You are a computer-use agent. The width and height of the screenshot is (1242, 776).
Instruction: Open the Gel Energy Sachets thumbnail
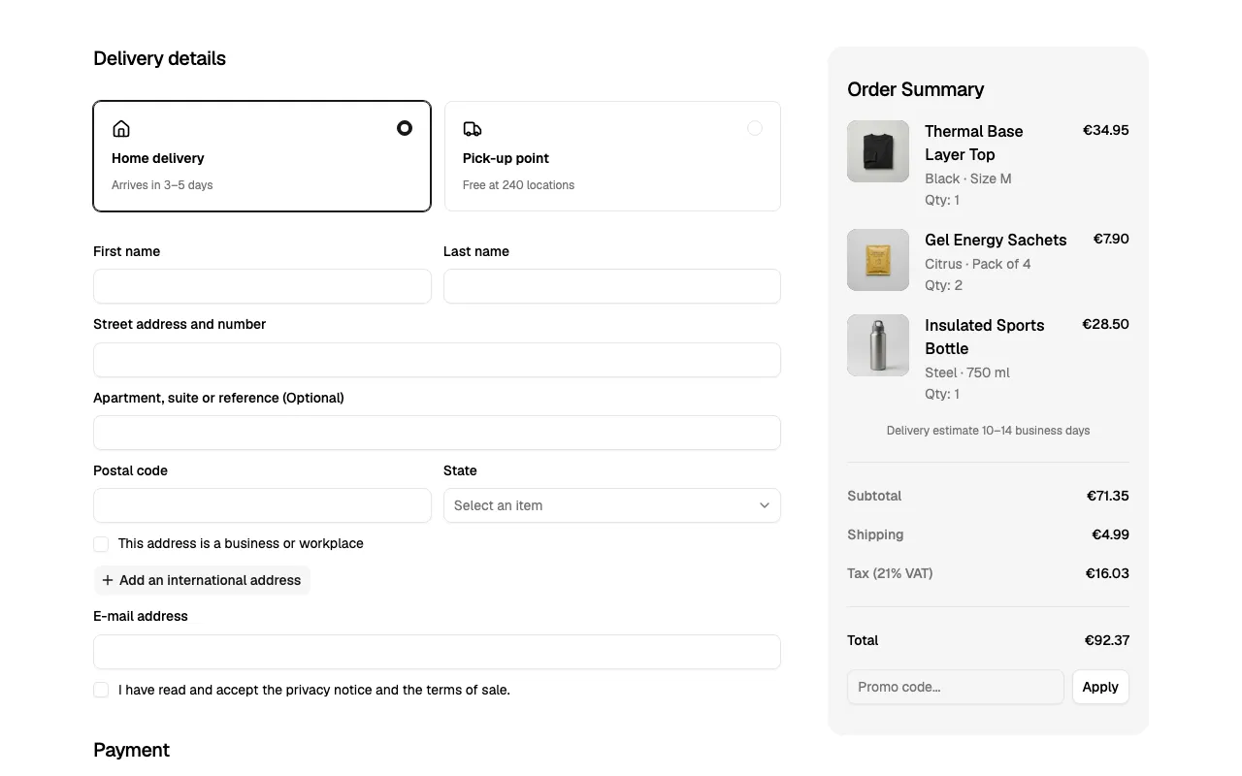coord(878,260)
